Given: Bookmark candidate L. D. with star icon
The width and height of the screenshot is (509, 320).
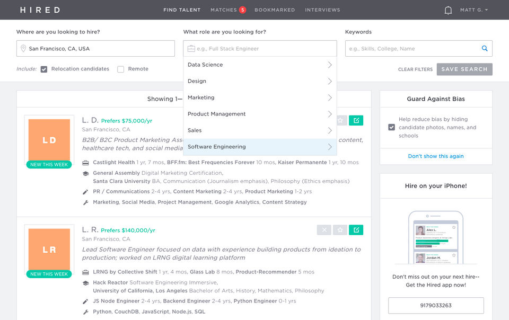Looking at the screenshot, I should click(342, 121).
